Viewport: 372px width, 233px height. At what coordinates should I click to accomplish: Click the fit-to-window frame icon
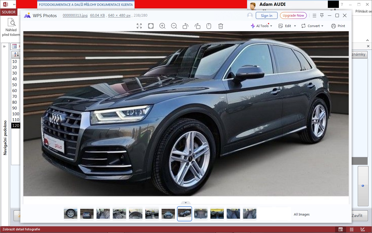click(151, 26)
